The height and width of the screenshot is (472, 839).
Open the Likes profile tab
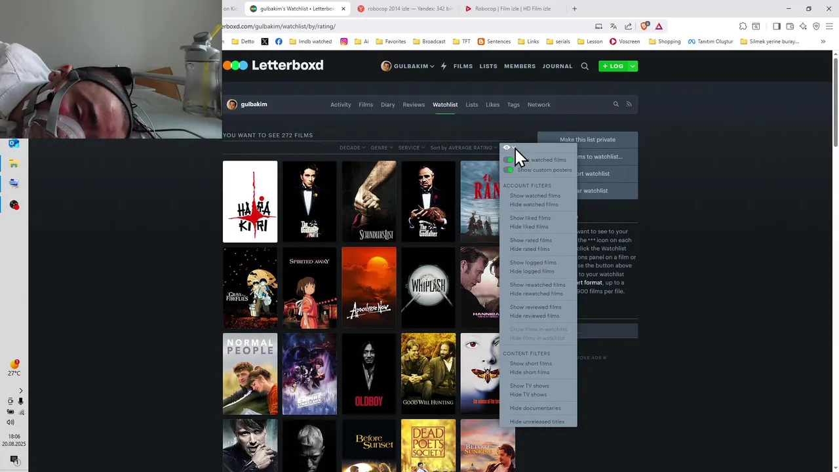[x=492, y=105]
